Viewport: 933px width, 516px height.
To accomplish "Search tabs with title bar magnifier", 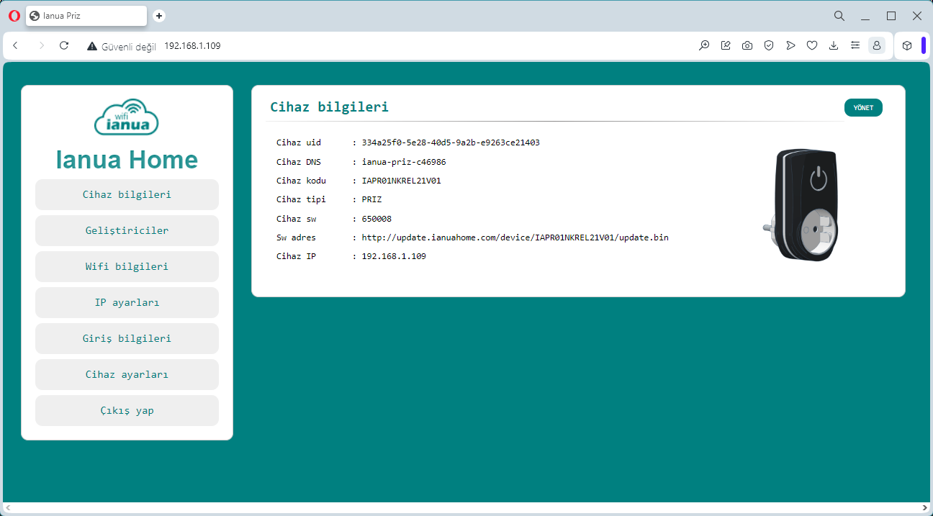I will (x=839, y=16).
